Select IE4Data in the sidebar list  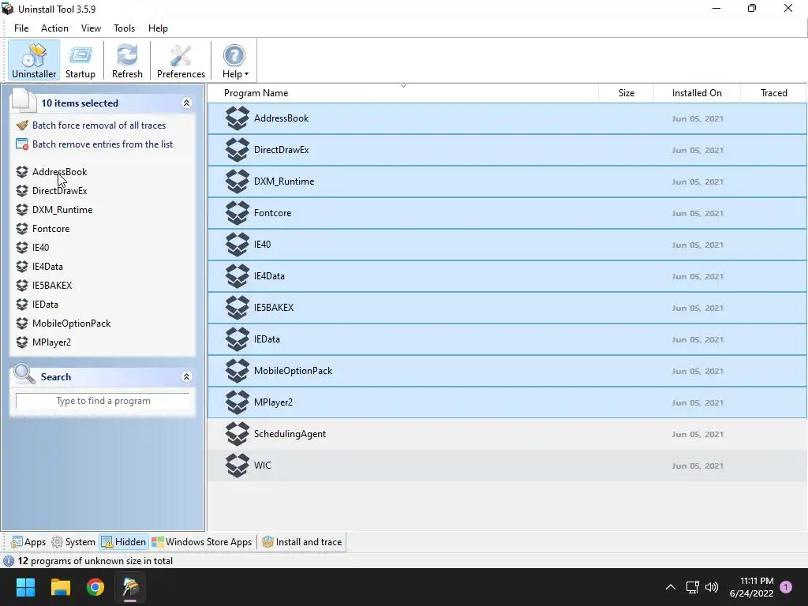tap(47, 267)
